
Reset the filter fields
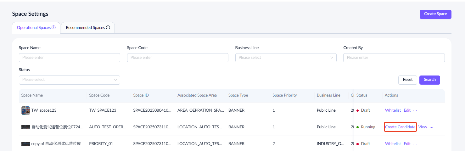[x=407, y=80]
